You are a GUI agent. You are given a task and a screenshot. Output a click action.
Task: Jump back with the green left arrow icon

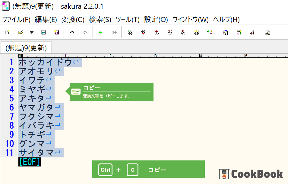tap(101, 32)
